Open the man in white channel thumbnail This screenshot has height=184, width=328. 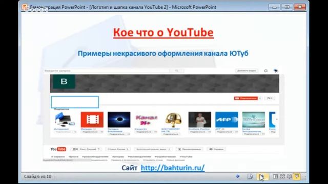200,120
